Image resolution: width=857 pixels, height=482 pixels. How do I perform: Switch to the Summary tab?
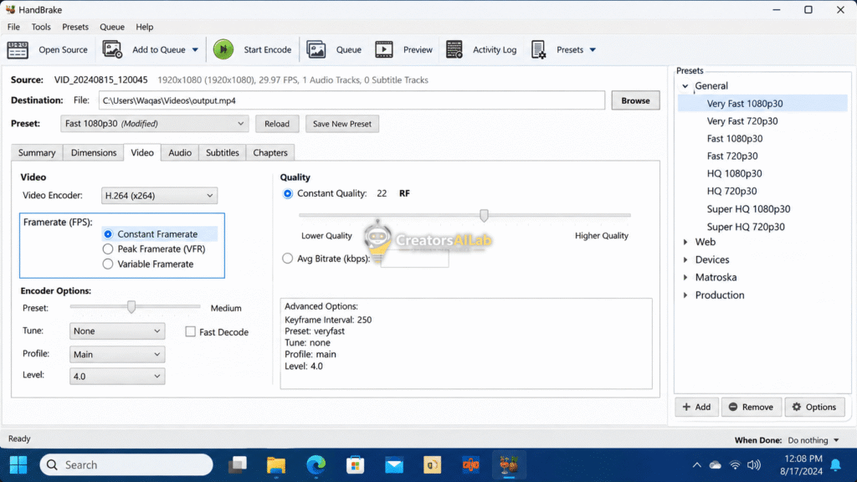[x=37, y=152]
